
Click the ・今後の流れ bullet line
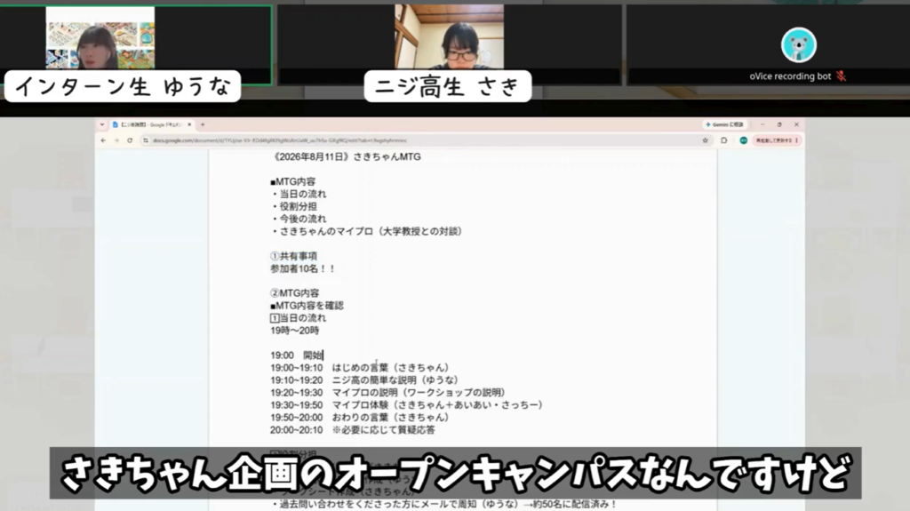[x=299, y=219]
